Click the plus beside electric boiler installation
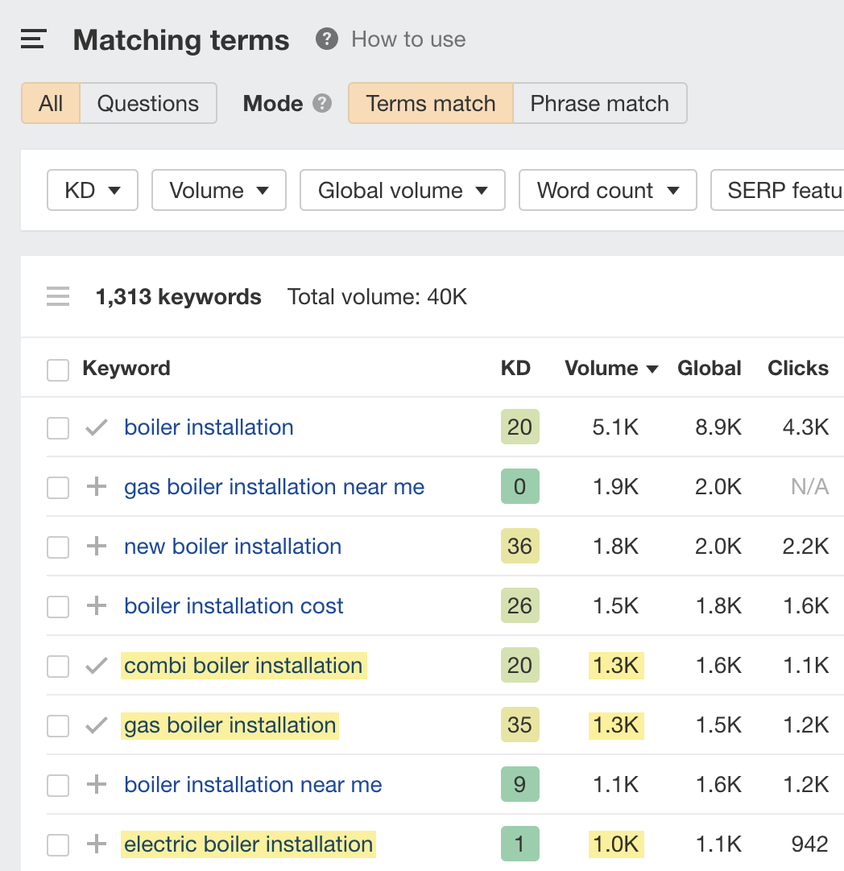Viewport: 844px width, 871px height. point(96,844)
